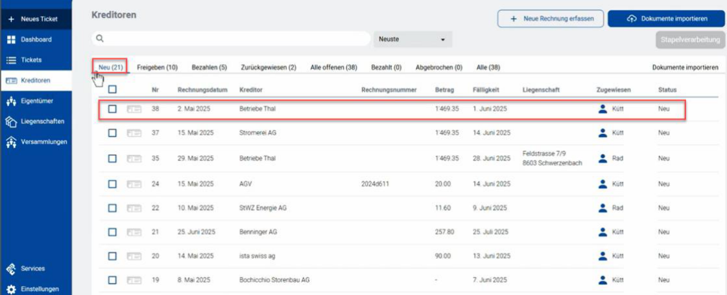Image resolution: width=727 pixels, height=295 pixels.
Task: Click the plus icon on Neue Rechnung erfassen
Action: pos(513,19)
